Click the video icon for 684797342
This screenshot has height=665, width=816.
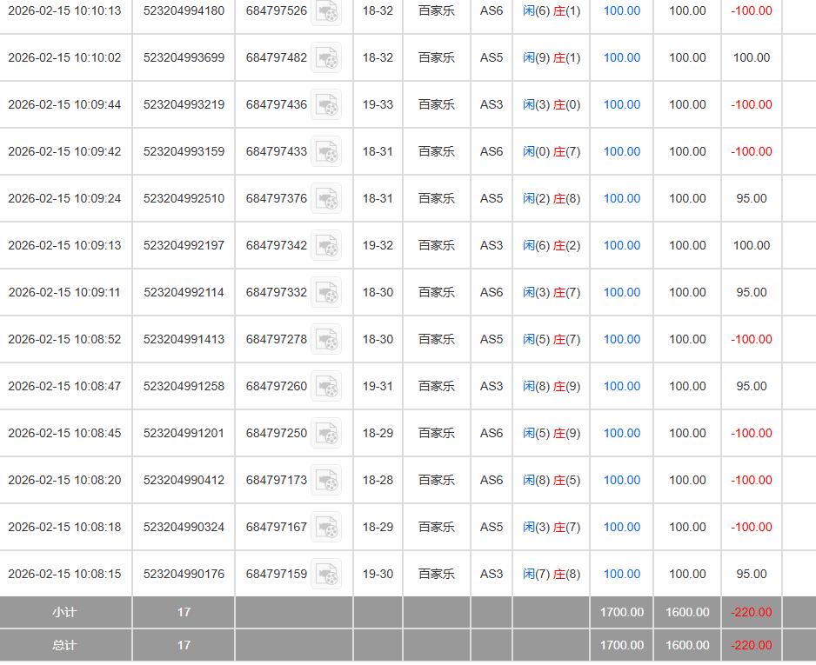tap(326, 246)
